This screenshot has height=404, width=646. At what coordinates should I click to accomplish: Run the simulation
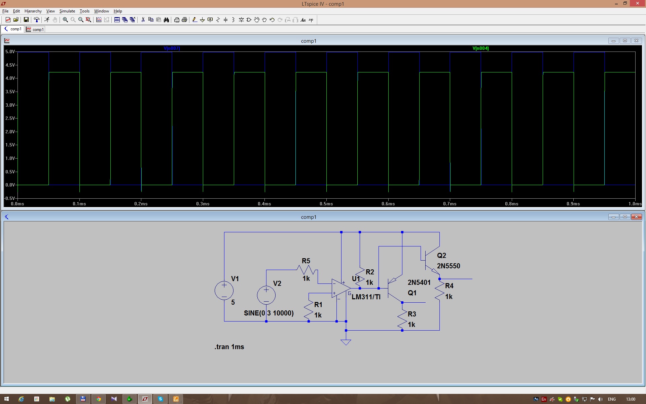tap(47, 20)
